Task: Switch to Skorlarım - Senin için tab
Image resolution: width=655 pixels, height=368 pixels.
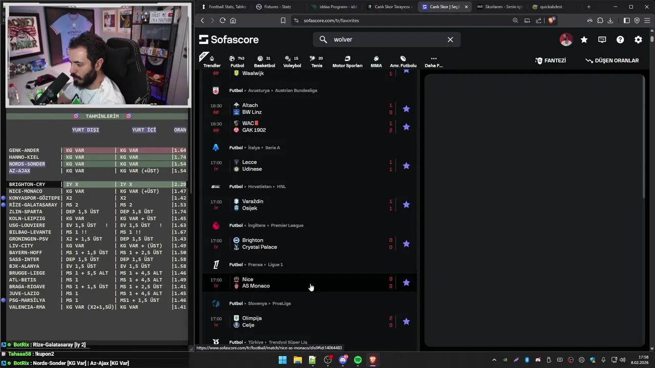Action: point(498,7)
